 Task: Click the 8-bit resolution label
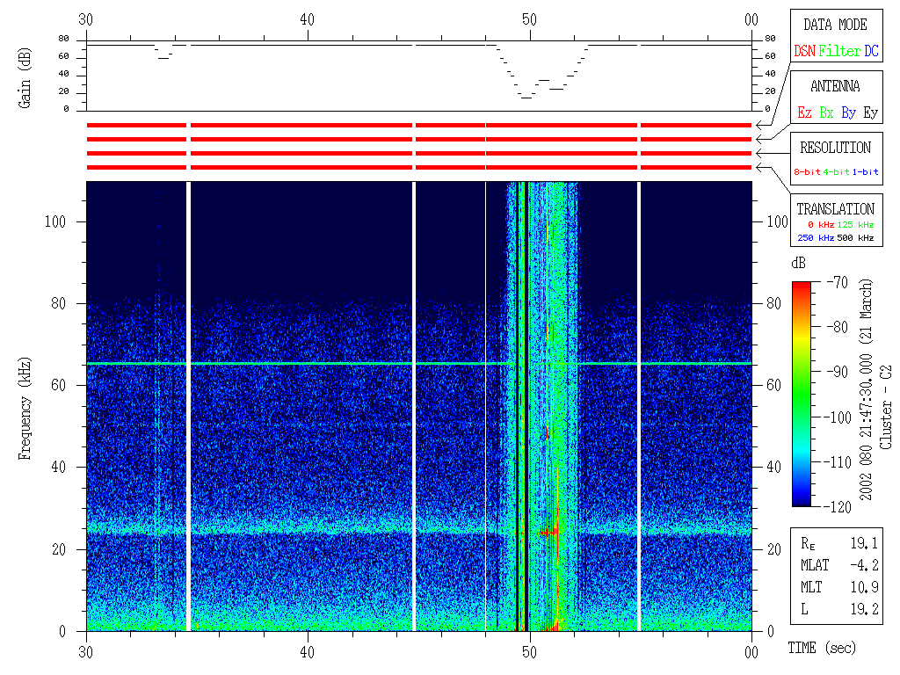[808, 172]
